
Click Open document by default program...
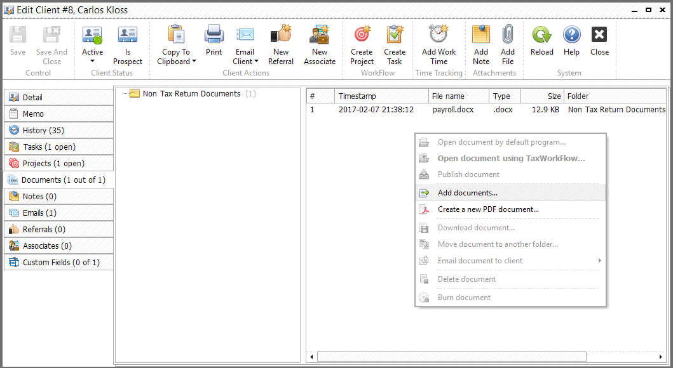(510, 142)
